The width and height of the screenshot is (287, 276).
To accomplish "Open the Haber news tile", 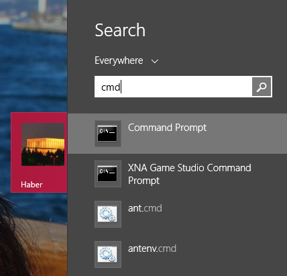I will tap(39, 152).
